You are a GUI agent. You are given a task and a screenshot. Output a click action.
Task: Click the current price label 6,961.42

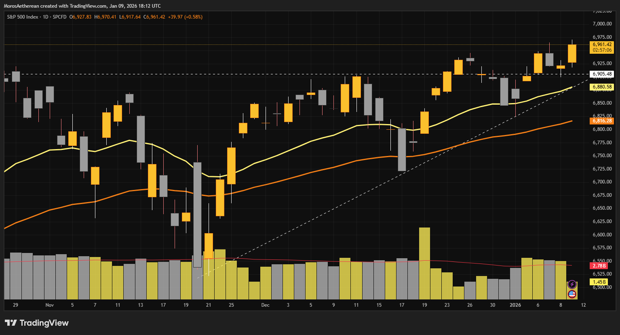[x=602, y=44]
